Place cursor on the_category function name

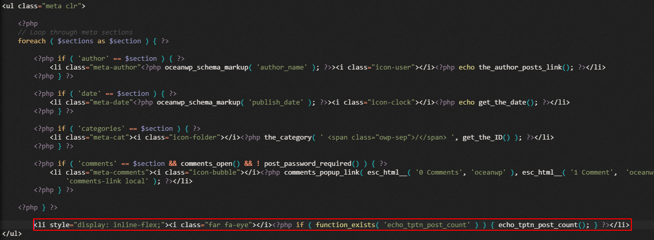tap(287, 138)
